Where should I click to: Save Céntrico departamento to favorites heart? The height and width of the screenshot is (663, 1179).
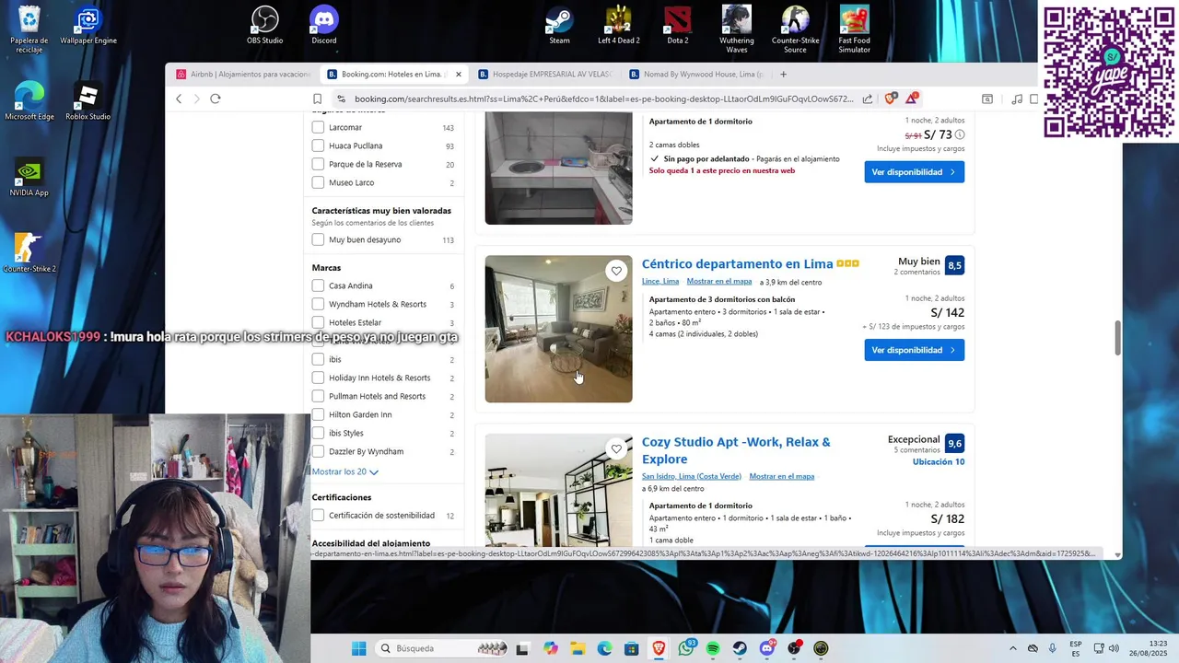(x=616, y=271)
